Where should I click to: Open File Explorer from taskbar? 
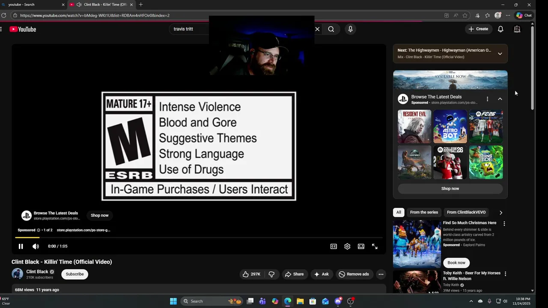(300, 301)
